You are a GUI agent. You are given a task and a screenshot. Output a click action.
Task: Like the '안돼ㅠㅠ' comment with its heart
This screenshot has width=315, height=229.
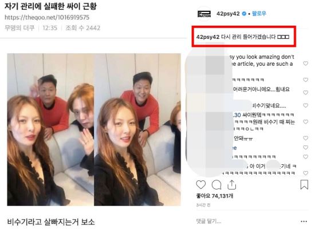306,138
